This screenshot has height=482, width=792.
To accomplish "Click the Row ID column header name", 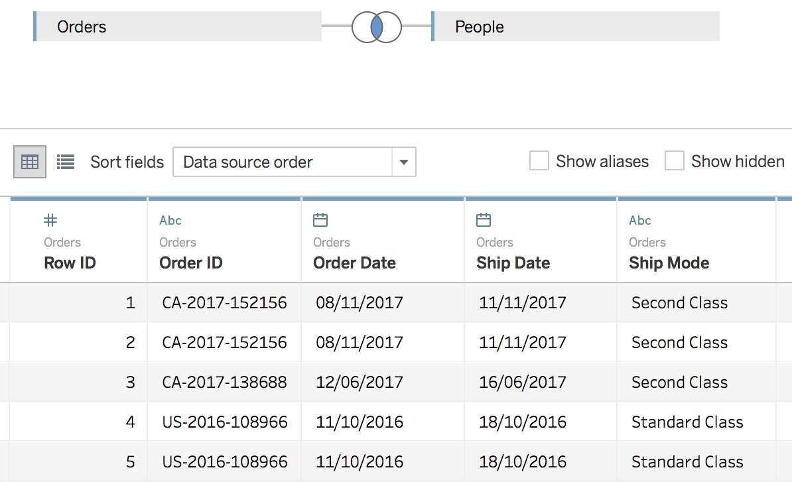I will (x=70, y=263).
